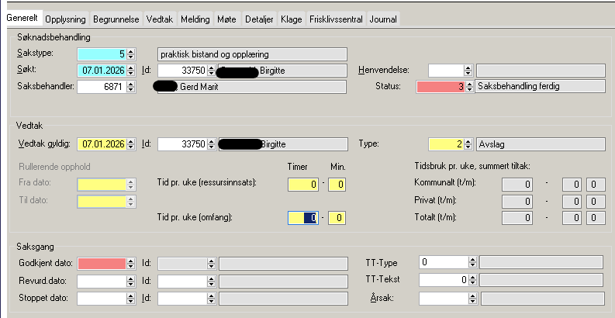615x318 pixels.
Task: Click the Revurd.dato input field
Action: pos(101,281)
